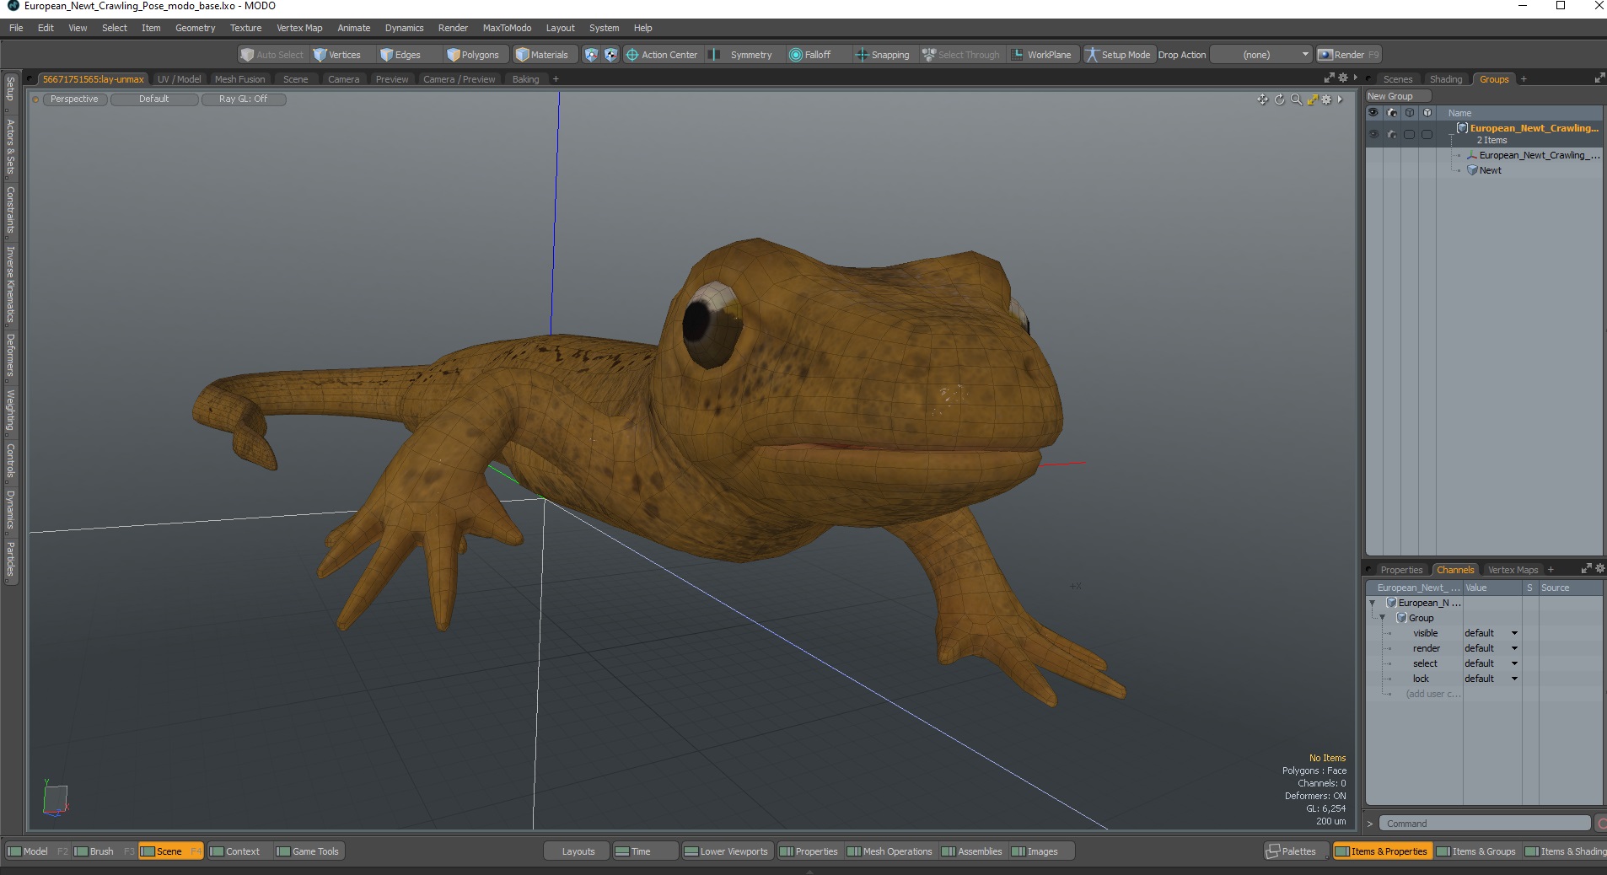Collapse the European_N... tree in Channels
1607x875 pixels.
pos(1373,603)
